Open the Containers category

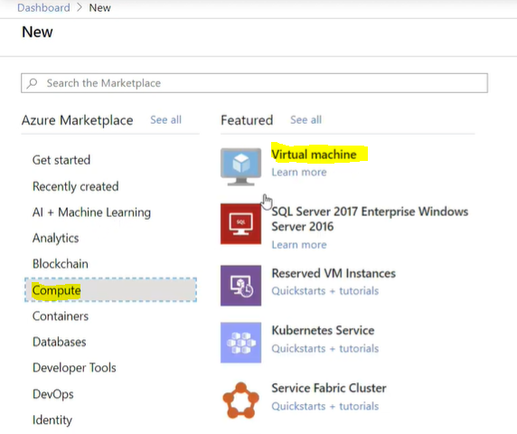[x=61, y=316]
